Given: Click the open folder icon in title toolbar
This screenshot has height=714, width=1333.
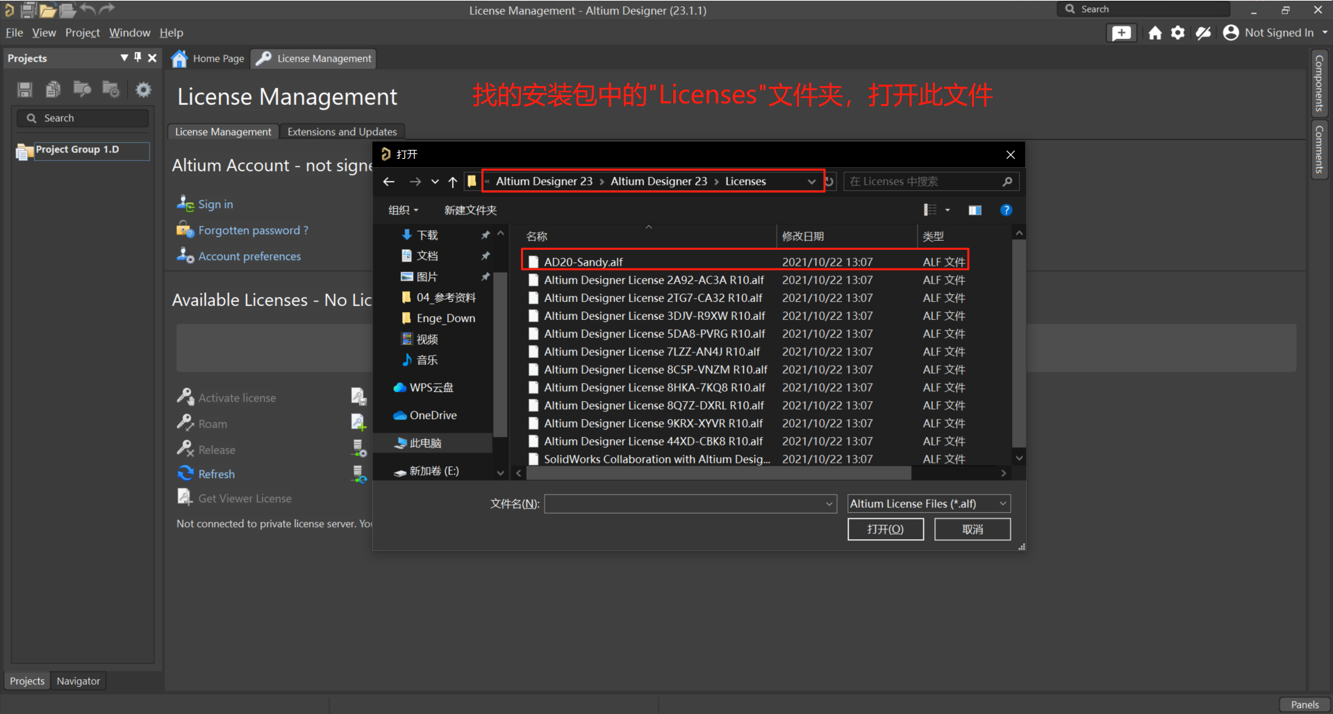Looking at the screenshot, I should pyautogui.click(x=48, y=10).
